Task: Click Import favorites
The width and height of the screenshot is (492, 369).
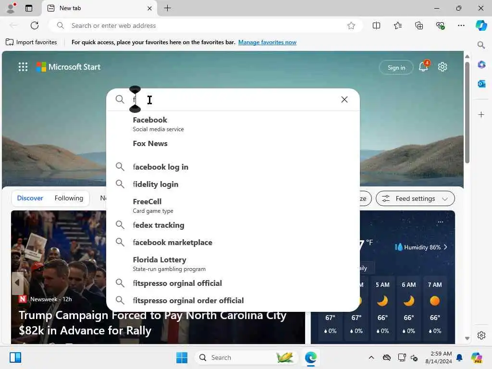Action: click(31, 42)
